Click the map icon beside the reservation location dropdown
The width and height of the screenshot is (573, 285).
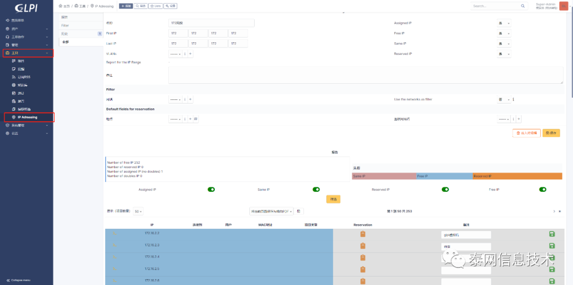[195, 119]
